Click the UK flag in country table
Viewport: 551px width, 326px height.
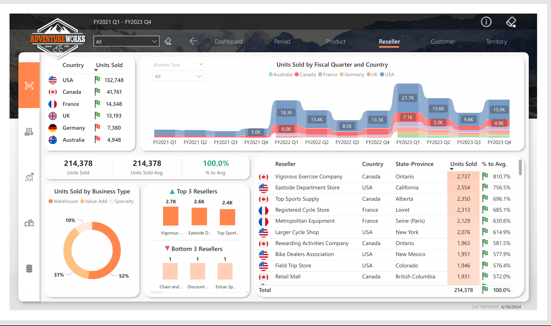click(x=53, y=116)
